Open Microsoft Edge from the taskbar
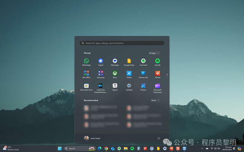This screenshot has width=244, height=152. pos(100,148)
